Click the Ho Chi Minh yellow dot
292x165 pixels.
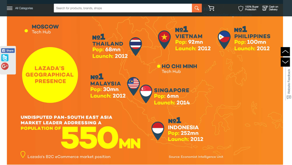pyautogui.click(x=159, y=66)
